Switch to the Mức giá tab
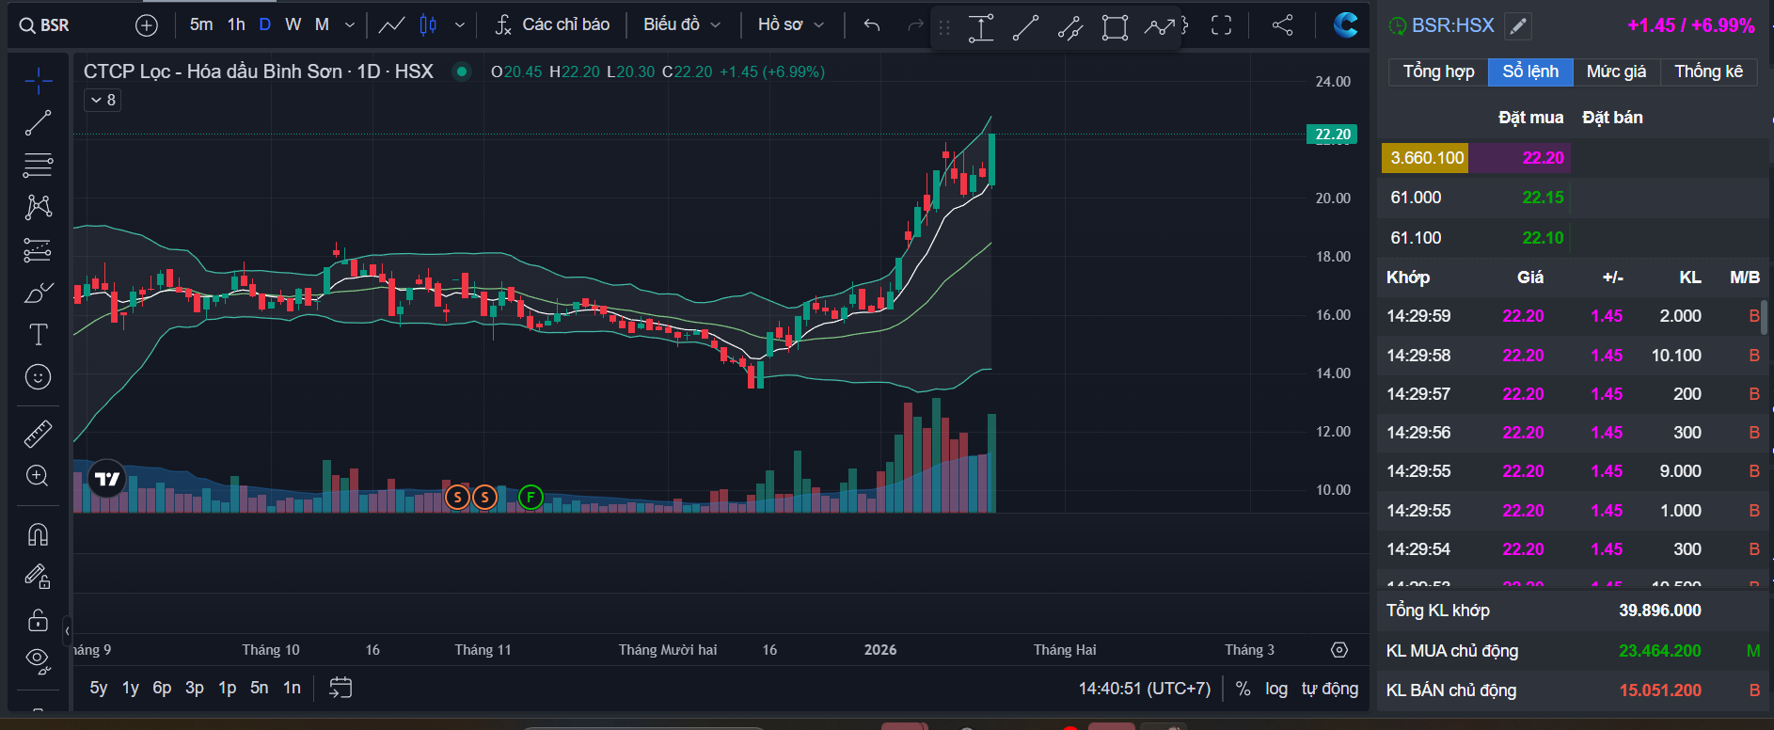Image resolution: width=1774 pixels, height=730 pixels. [1616, 71]
